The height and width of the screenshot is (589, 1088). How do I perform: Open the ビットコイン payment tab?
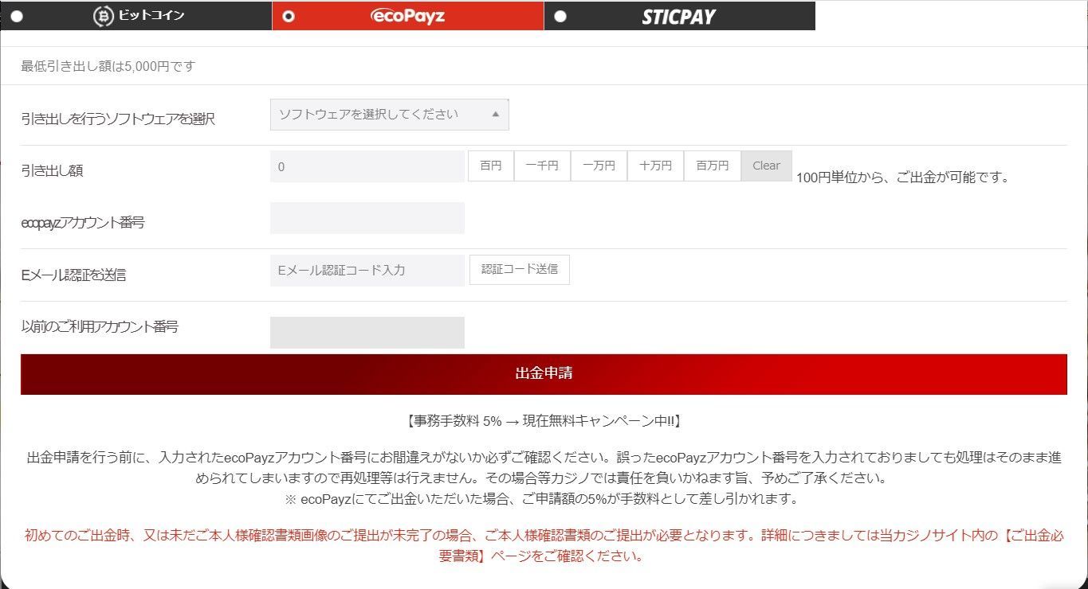tap(136, 16)
